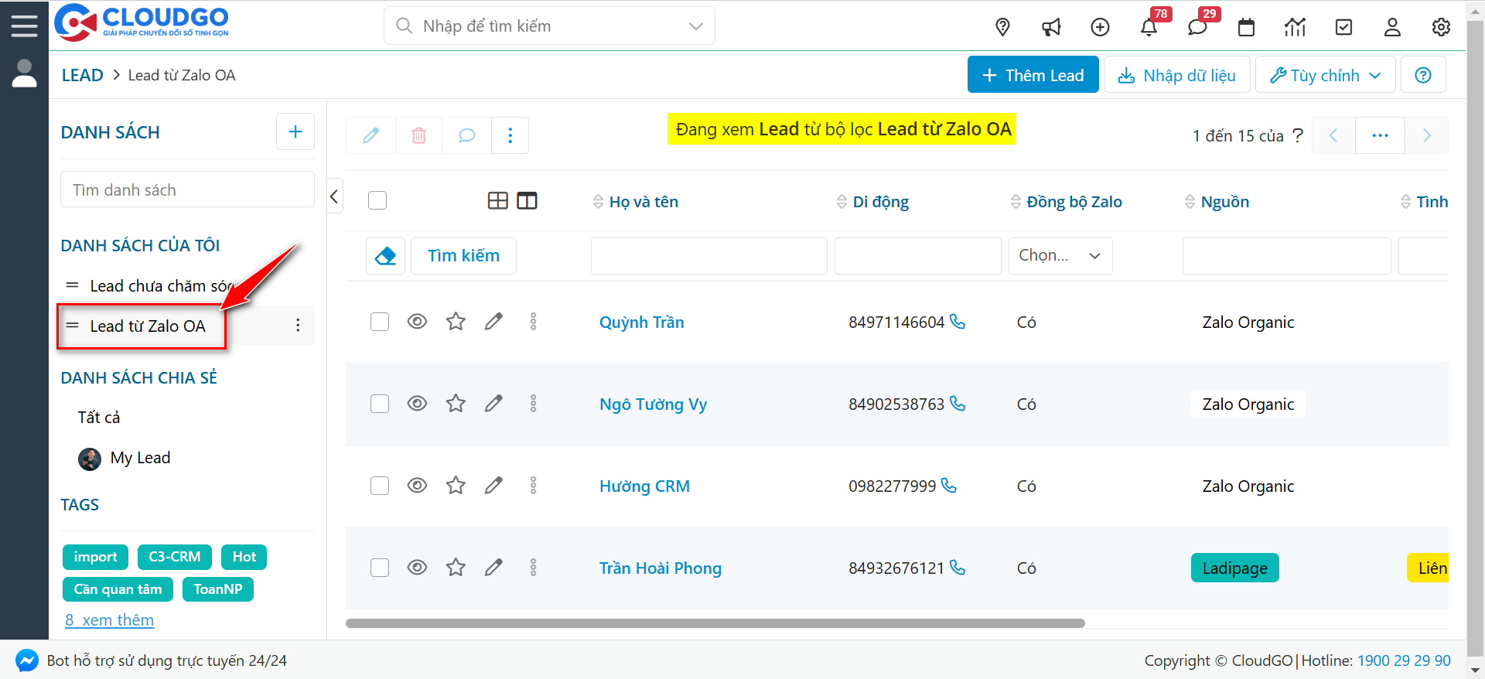Screen dimensions: 1485x679
Task: Click the Hot tag swatch
Action: [x=244, y=557]
